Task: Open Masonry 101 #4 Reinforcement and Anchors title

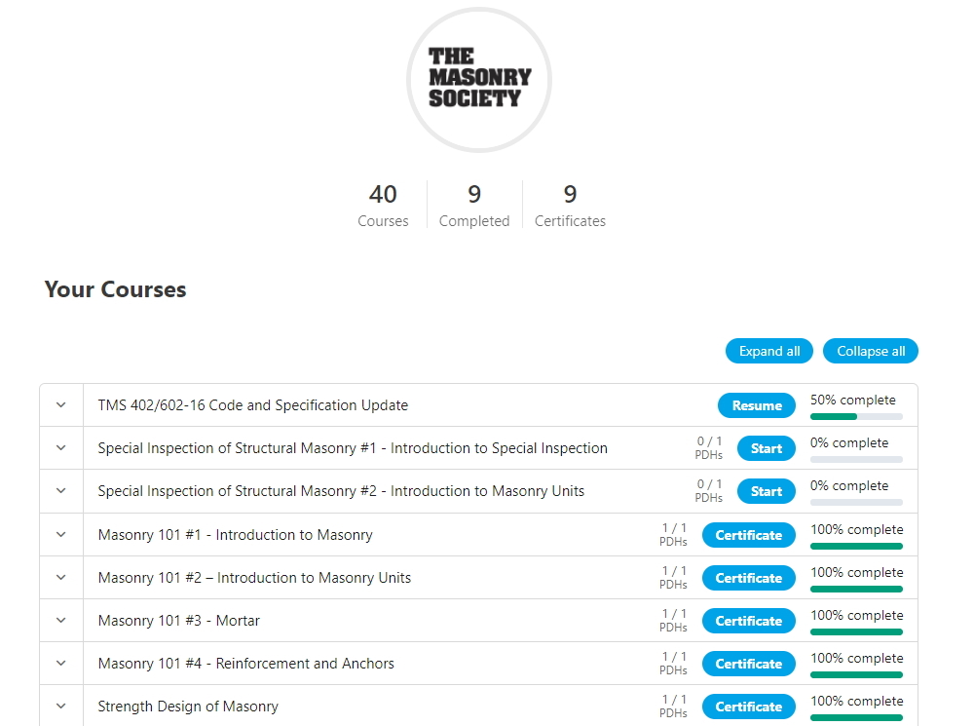Action: [245, 664]
